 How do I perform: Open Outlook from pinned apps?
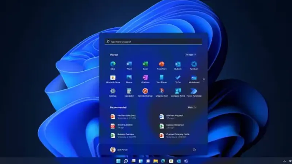coord(178,66)
